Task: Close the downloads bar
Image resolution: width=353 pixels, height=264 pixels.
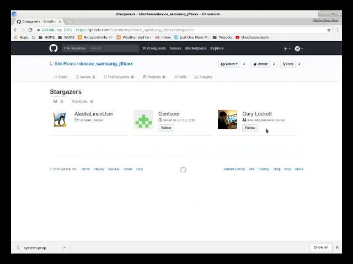Action: tap(337, 247)
